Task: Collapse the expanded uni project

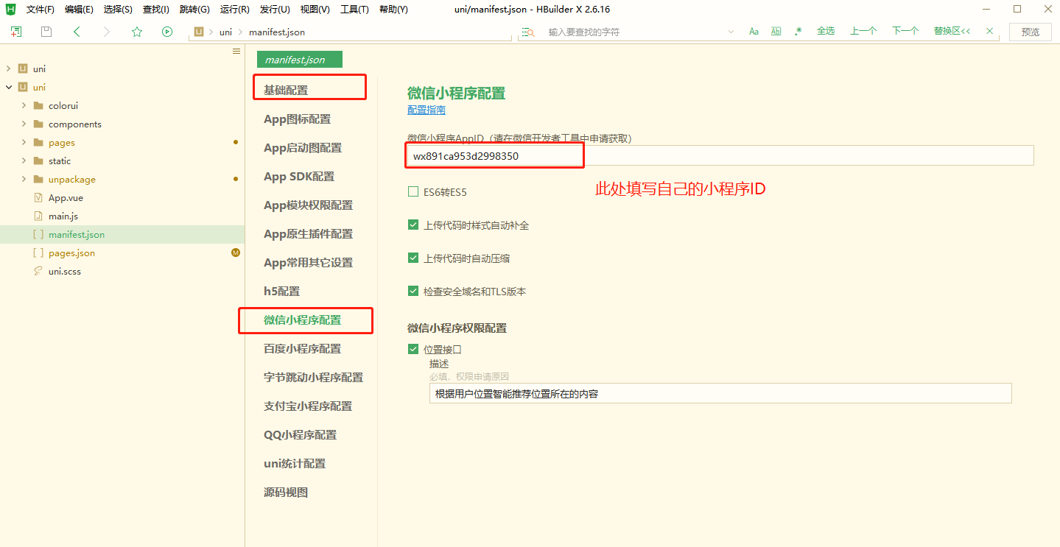Action: (8, 87)
